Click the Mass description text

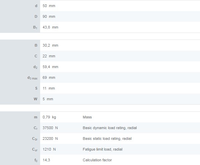(x=87, y=117)
